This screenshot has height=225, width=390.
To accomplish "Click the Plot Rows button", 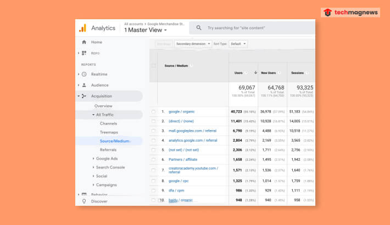I will pyautogui.click(x=163, y=44).
